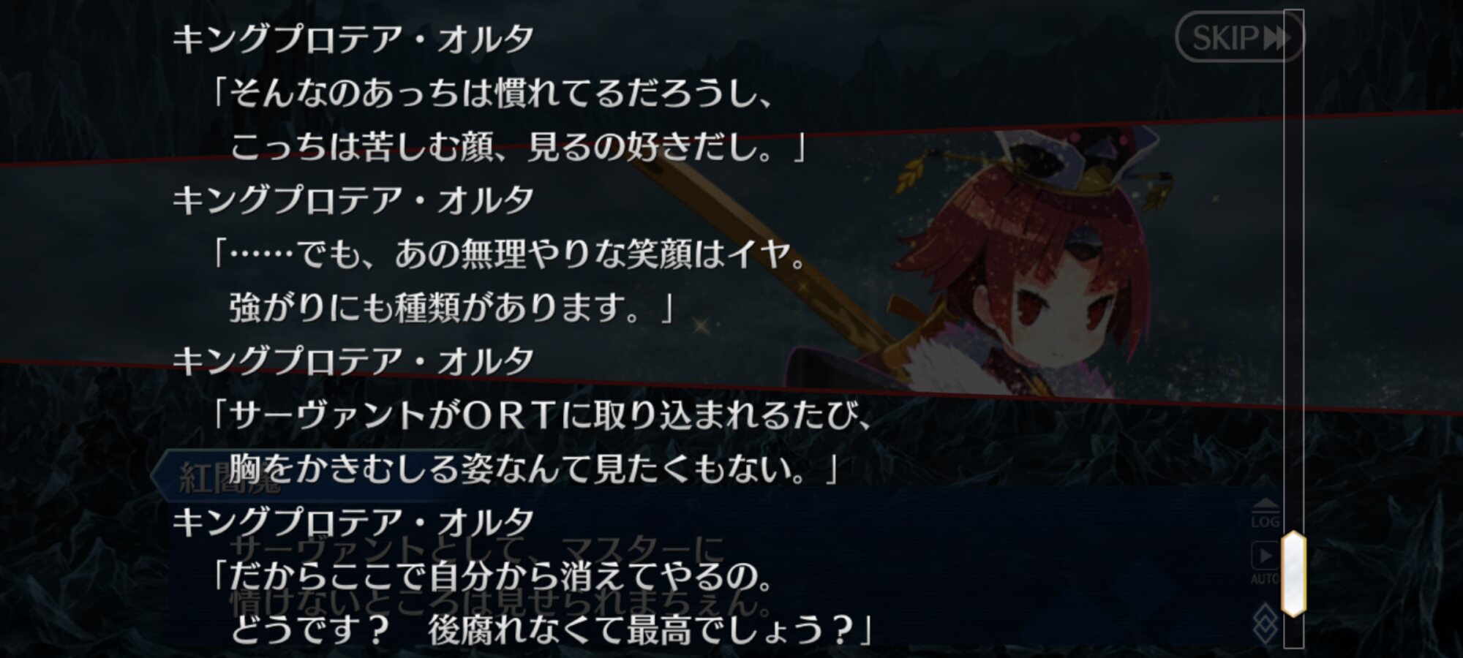1463x658 pixels.
Task: Click the upper scrollbar track area
Action: [1293, 271]
